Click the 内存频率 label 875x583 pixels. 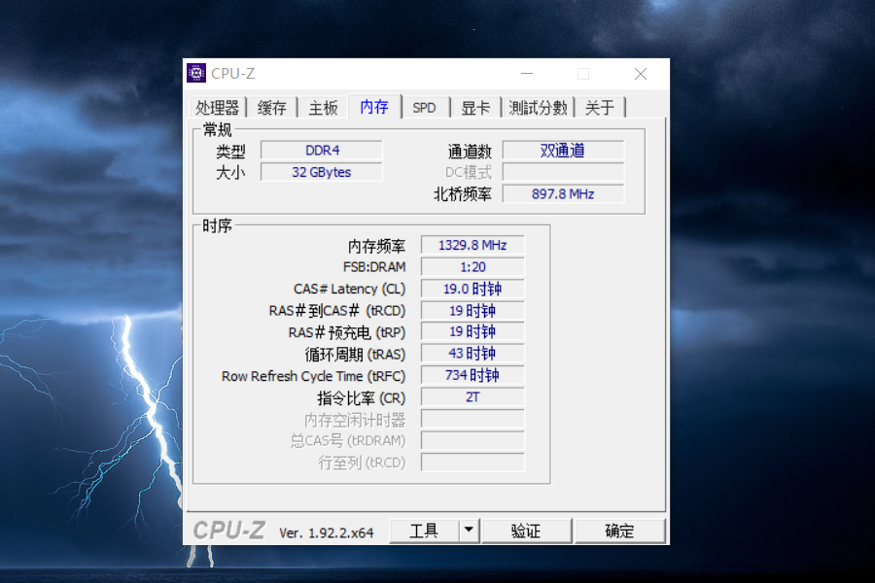(376, 246)
